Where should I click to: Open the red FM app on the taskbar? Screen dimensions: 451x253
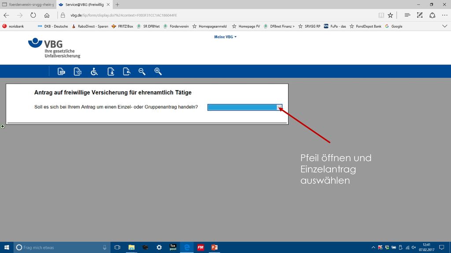tap(200, 247)
